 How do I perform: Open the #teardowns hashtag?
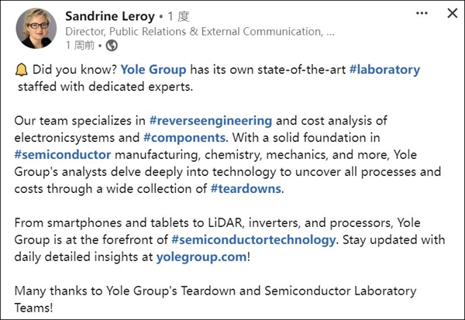pos(246,188)
